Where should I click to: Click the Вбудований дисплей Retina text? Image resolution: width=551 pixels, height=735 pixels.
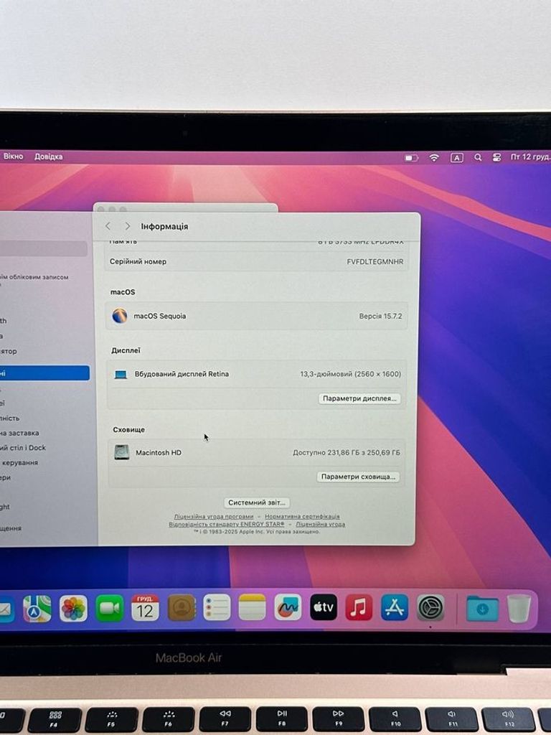[182, 374]
